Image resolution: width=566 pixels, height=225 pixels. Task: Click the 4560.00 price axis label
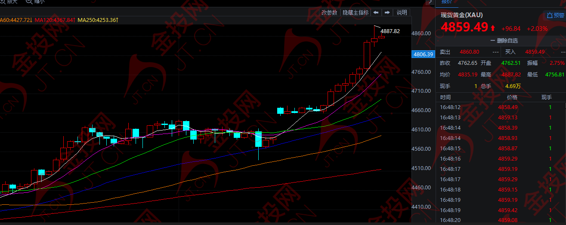[421, 149]
